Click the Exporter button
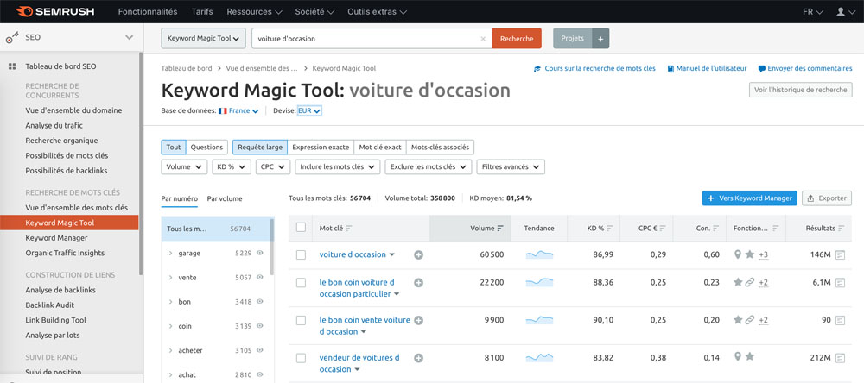The height and width of the screenshot is (383, 864). click(x=827, y=198)
